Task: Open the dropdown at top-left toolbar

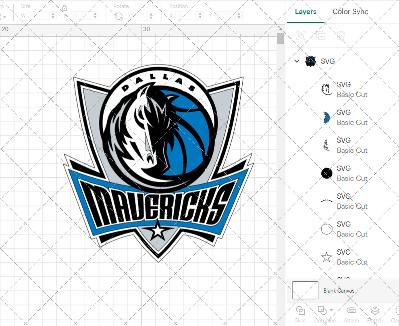Action: [x=4, y=16]
